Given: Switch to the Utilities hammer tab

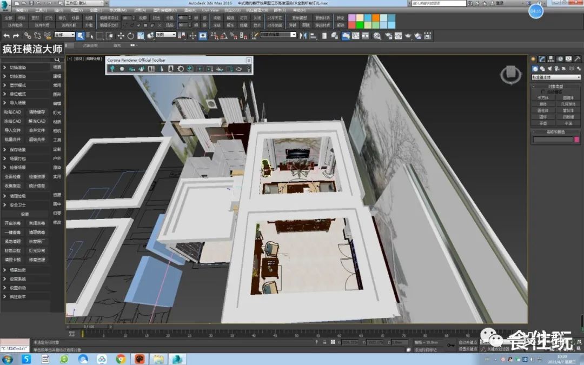Looking at the screenshot, I should (577, 59).
